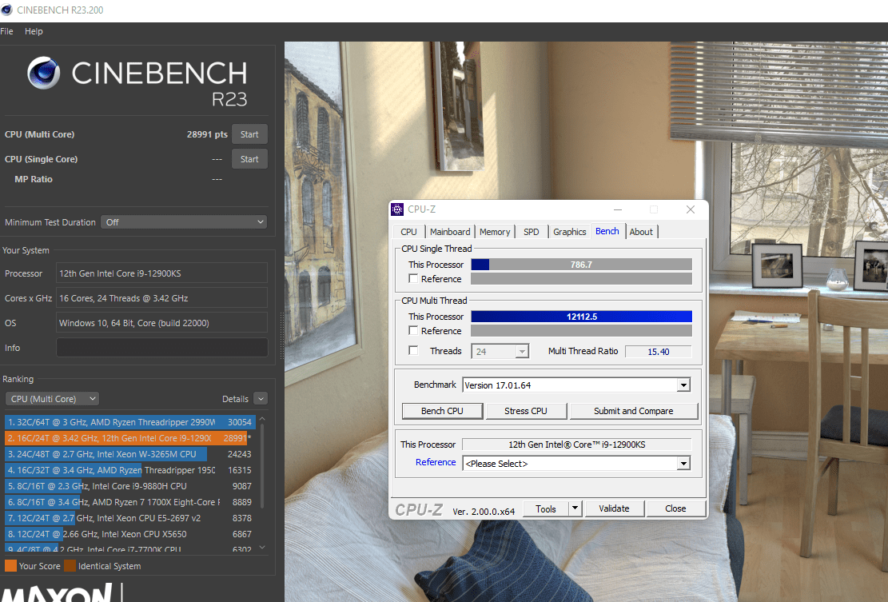Click the 28991 pts multi core score
This screenshot has height=602, width=888.
point(207,134)
